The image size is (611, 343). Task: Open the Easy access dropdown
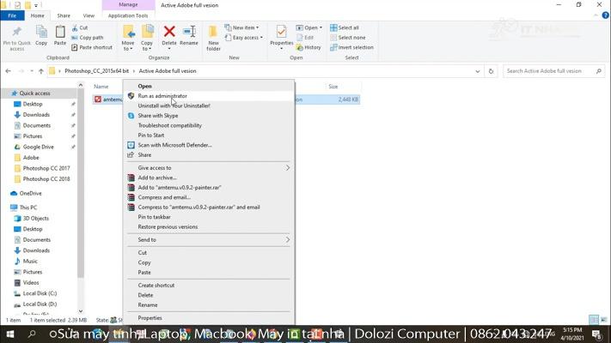246,38
